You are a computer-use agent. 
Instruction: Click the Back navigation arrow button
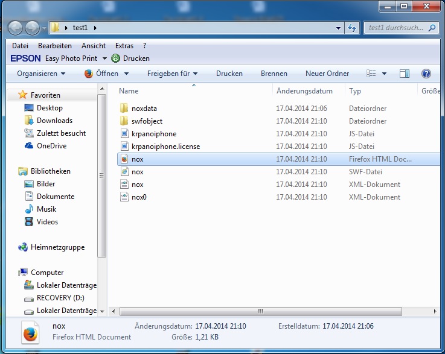[16, 28]
